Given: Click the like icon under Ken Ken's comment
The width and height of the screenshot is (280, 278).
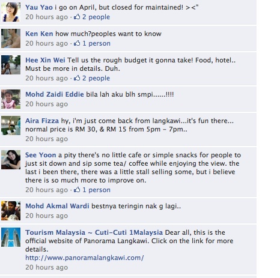Looking at the screenshot, I should (77, 43).
